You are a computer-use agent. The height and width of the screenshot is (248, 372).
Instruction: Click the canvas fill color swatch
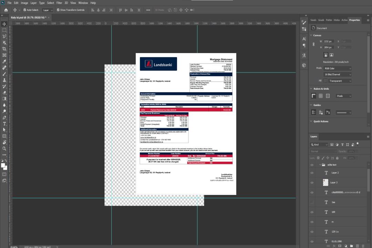tap(325, 81)
